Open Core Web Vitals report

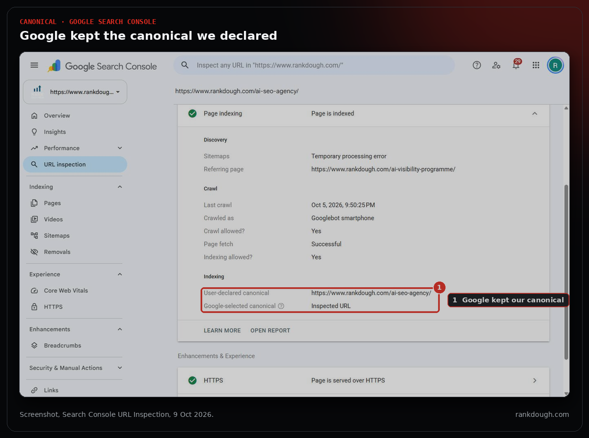tap(66, 291)
